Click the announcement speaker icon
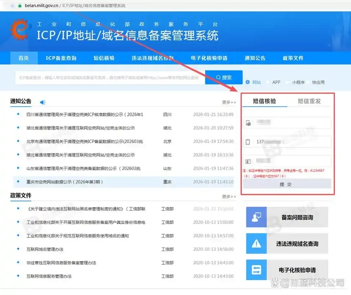351x295 pixels. coord(42,102)
